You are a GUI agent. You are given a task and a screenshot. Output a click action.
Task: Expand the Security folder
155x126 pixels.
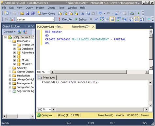click(10, 68)
